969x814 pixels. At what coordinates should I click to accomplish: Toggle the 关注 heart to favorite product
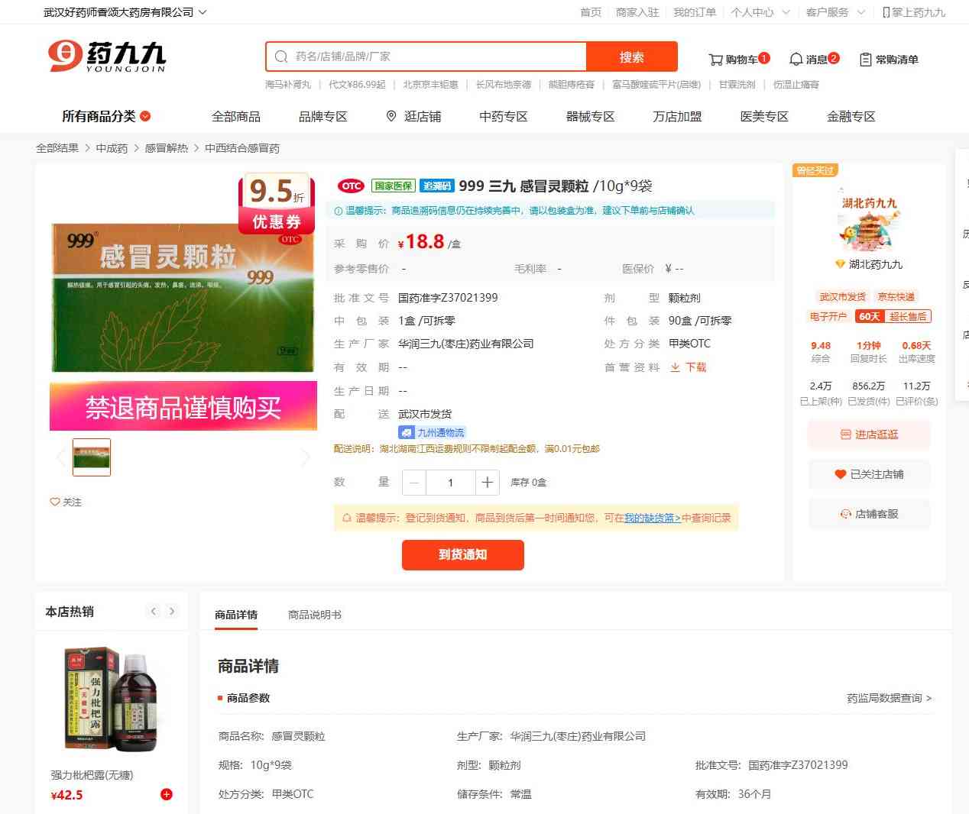pyautogui.click(x=55, y=502)
